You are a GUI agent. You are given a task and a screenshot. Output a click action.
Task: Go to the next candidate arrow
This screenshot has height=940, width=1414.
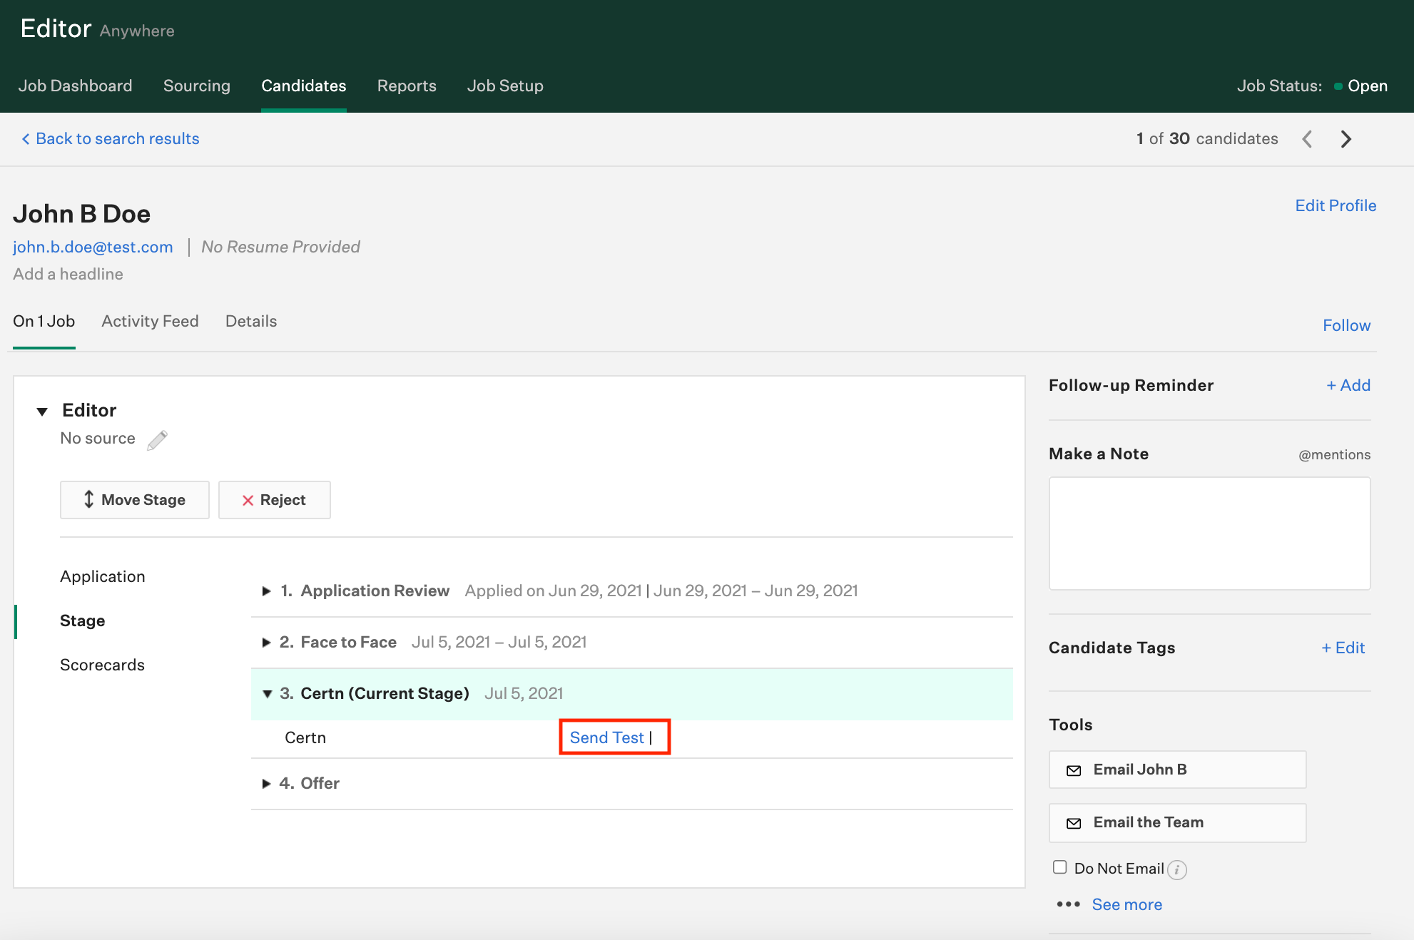click(x=1346, y=139)
